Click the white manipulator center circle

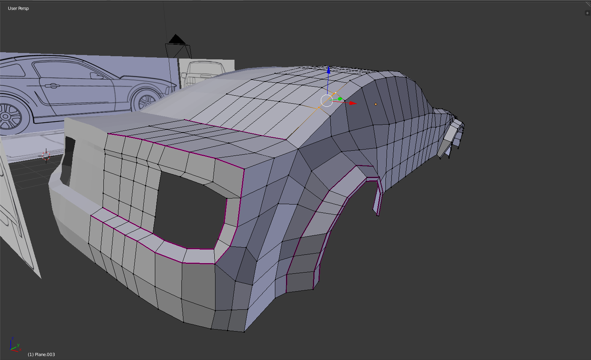pos(327,100)
